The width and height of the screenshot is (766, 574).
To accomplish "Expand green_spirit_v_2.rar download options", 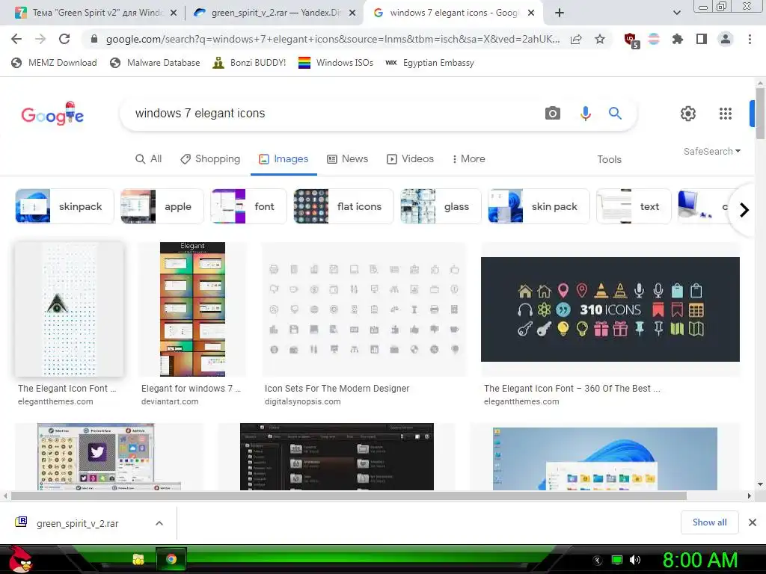I will (159, 523).
